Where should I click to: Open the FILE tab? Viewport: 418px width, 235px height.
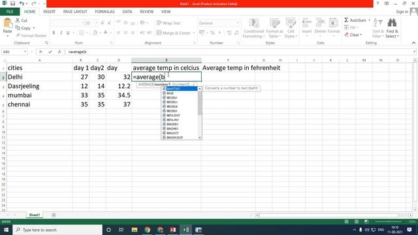tap(10, 12)
